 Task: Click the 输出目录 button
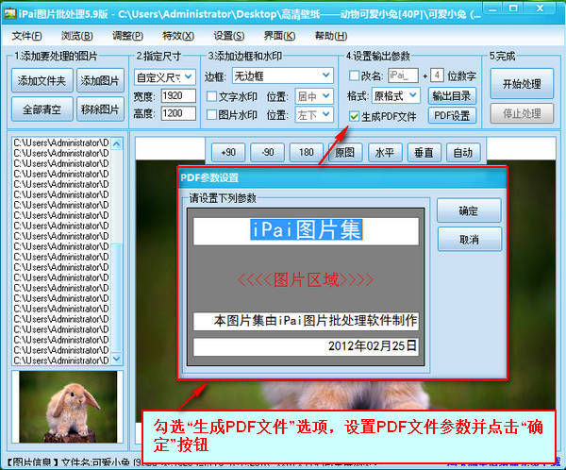pyautogui.click(x=452, y=95)
